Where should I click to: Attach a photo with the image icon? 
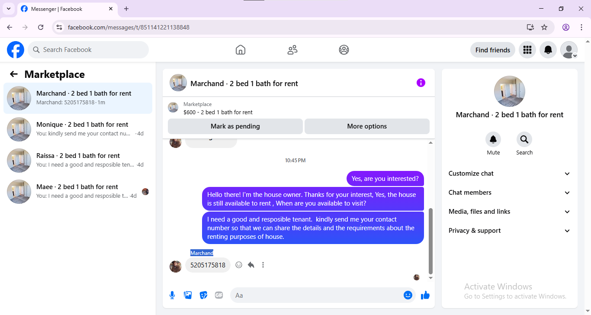pos(188,295)
